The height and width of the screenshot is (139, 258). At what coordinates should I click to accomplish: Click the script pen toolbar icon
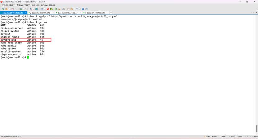click(68, 9)
